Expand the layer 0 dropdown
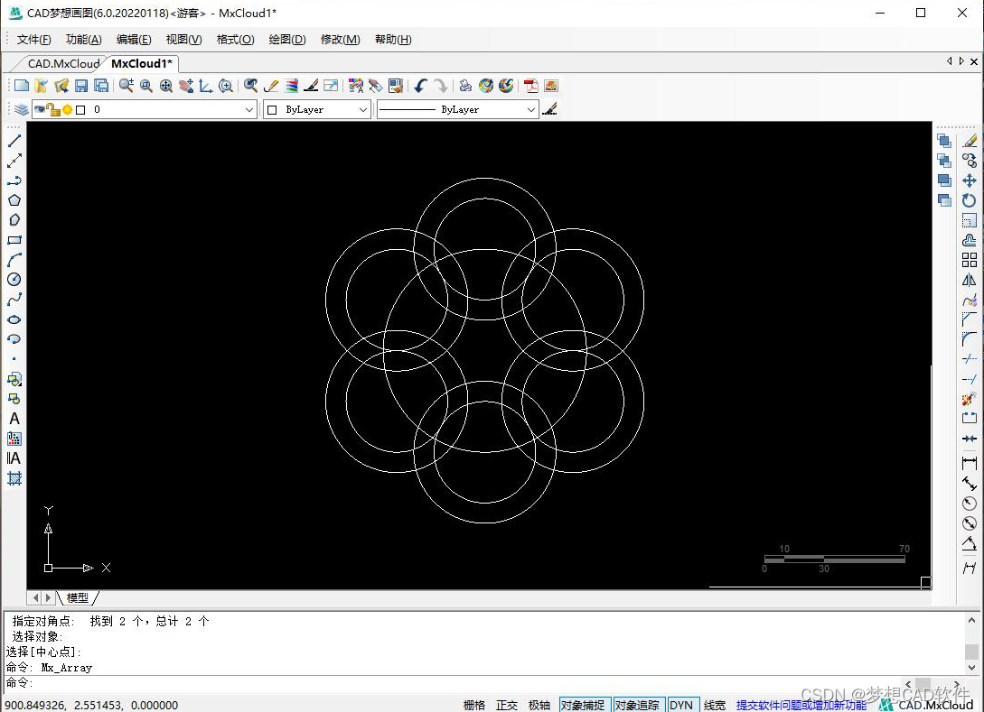984x712 pixels. [248, 110]
